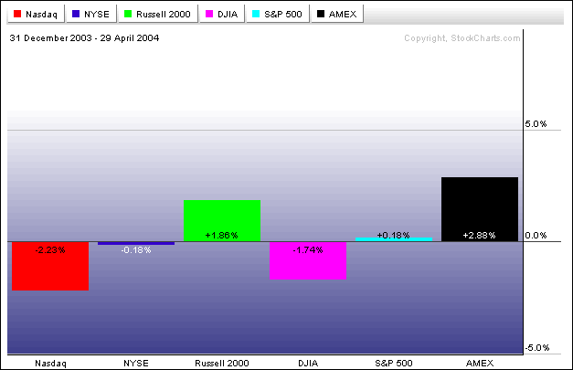Click the AMEX legend tab
This screenshot has height=370, width=573.
[x=337, y=14]
